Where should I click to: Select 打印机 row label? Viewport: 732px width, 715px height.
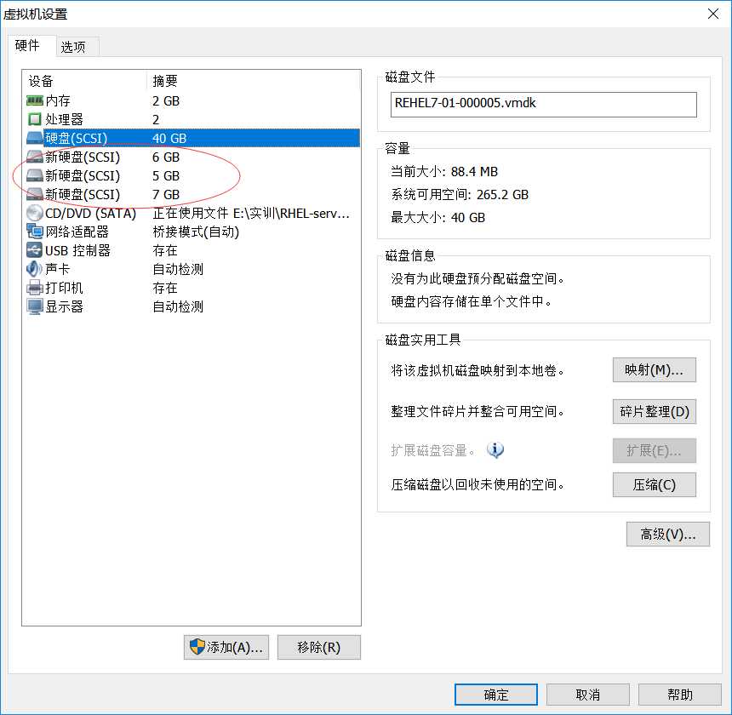(64, 288)
